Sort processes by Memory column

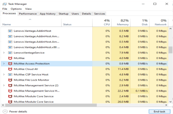121,23
